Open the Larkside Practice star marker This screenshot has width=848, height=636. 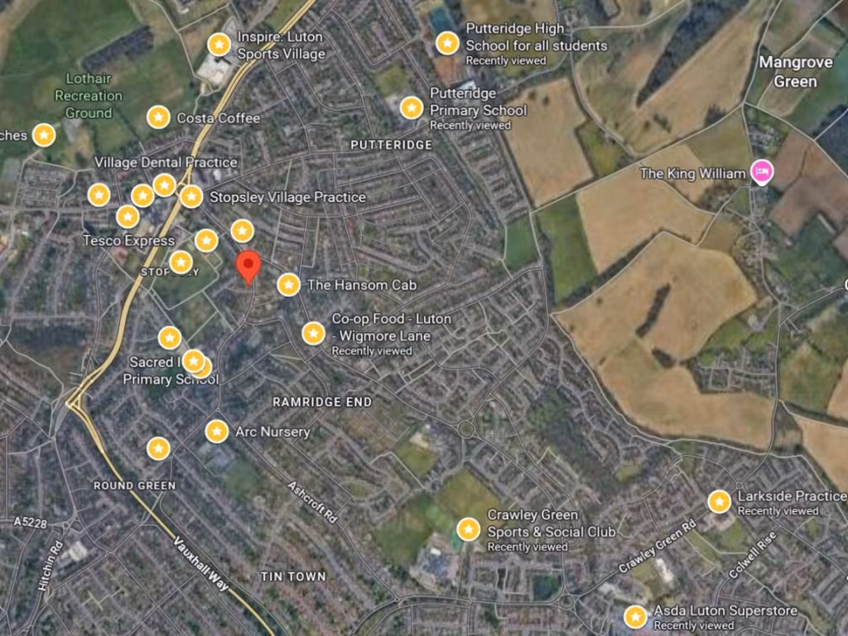pyautogui.click(x=720, y=502)
